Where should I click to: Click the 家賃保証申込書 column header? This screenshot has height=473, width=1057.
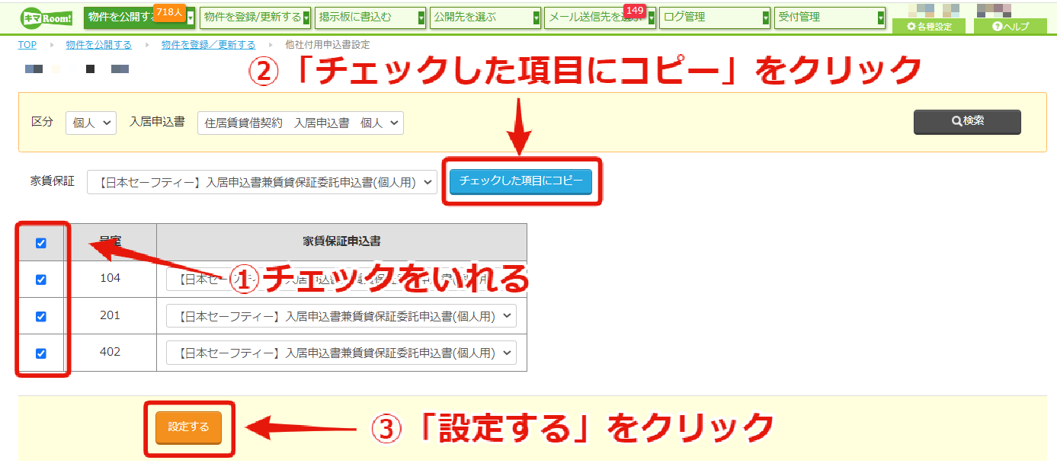point(341,241)
